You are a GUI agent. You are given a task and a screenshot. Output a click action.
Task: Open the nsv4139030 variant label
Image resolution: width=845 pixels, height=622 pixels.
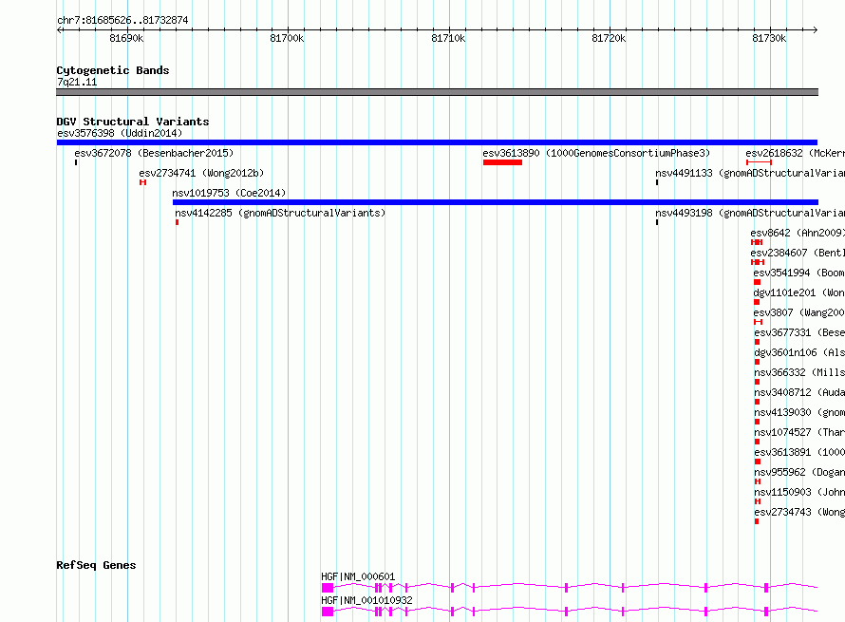(799, 412)
